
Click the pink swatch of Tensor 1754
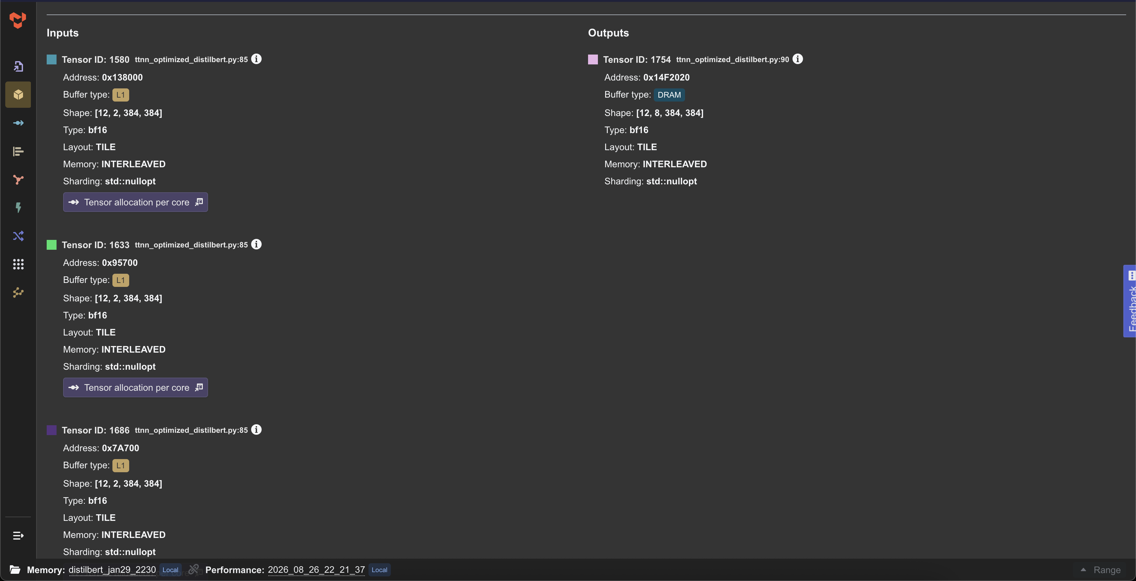(x=593, y=59)
